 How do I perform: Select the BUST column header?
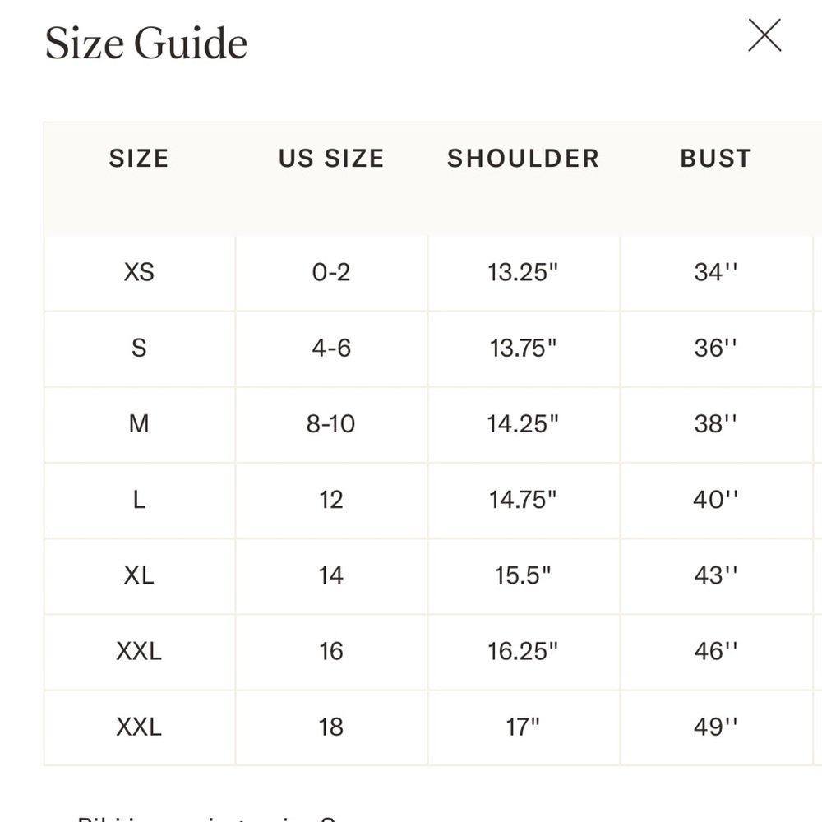click(x=716, y=159)
